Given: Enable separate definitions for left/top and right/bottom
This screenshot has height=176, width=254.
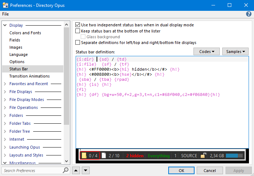Looking at the screenshot, I should pyautogui.click(x=78, y=43).
